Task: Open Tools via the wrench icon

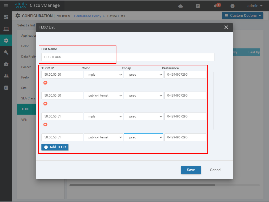Action: pyautogui.click(x=6, y=52)
